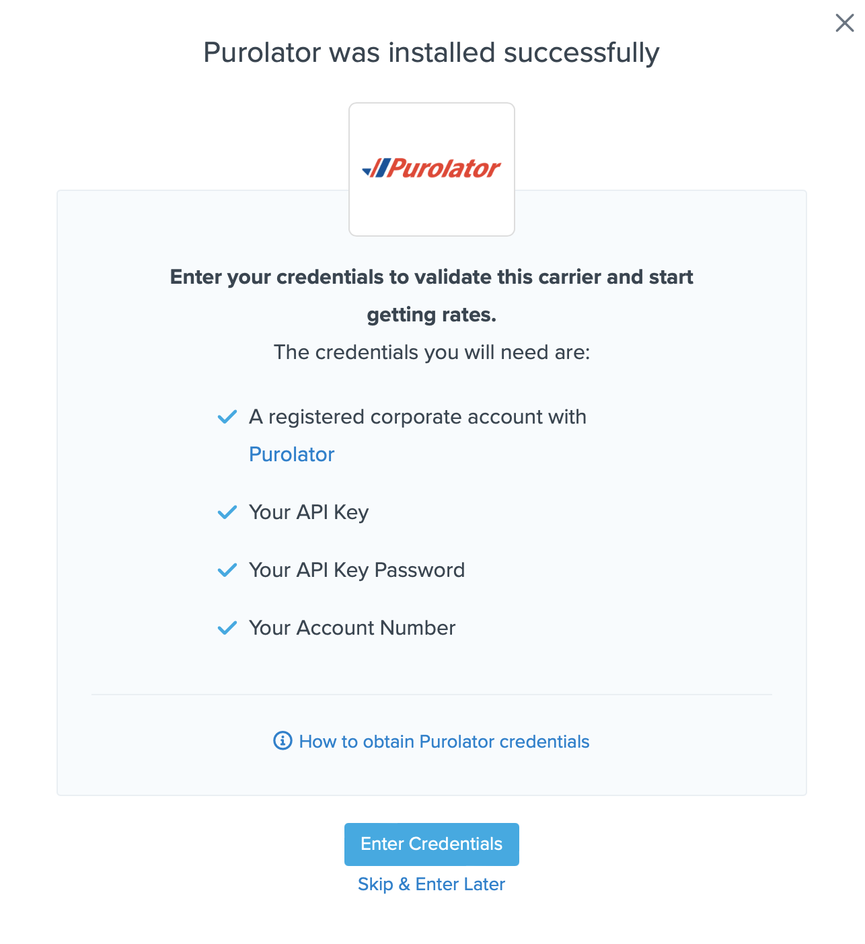865x944 pixels.
Task: Click checkmark next to Your API Key
Action: pos(227,512)
